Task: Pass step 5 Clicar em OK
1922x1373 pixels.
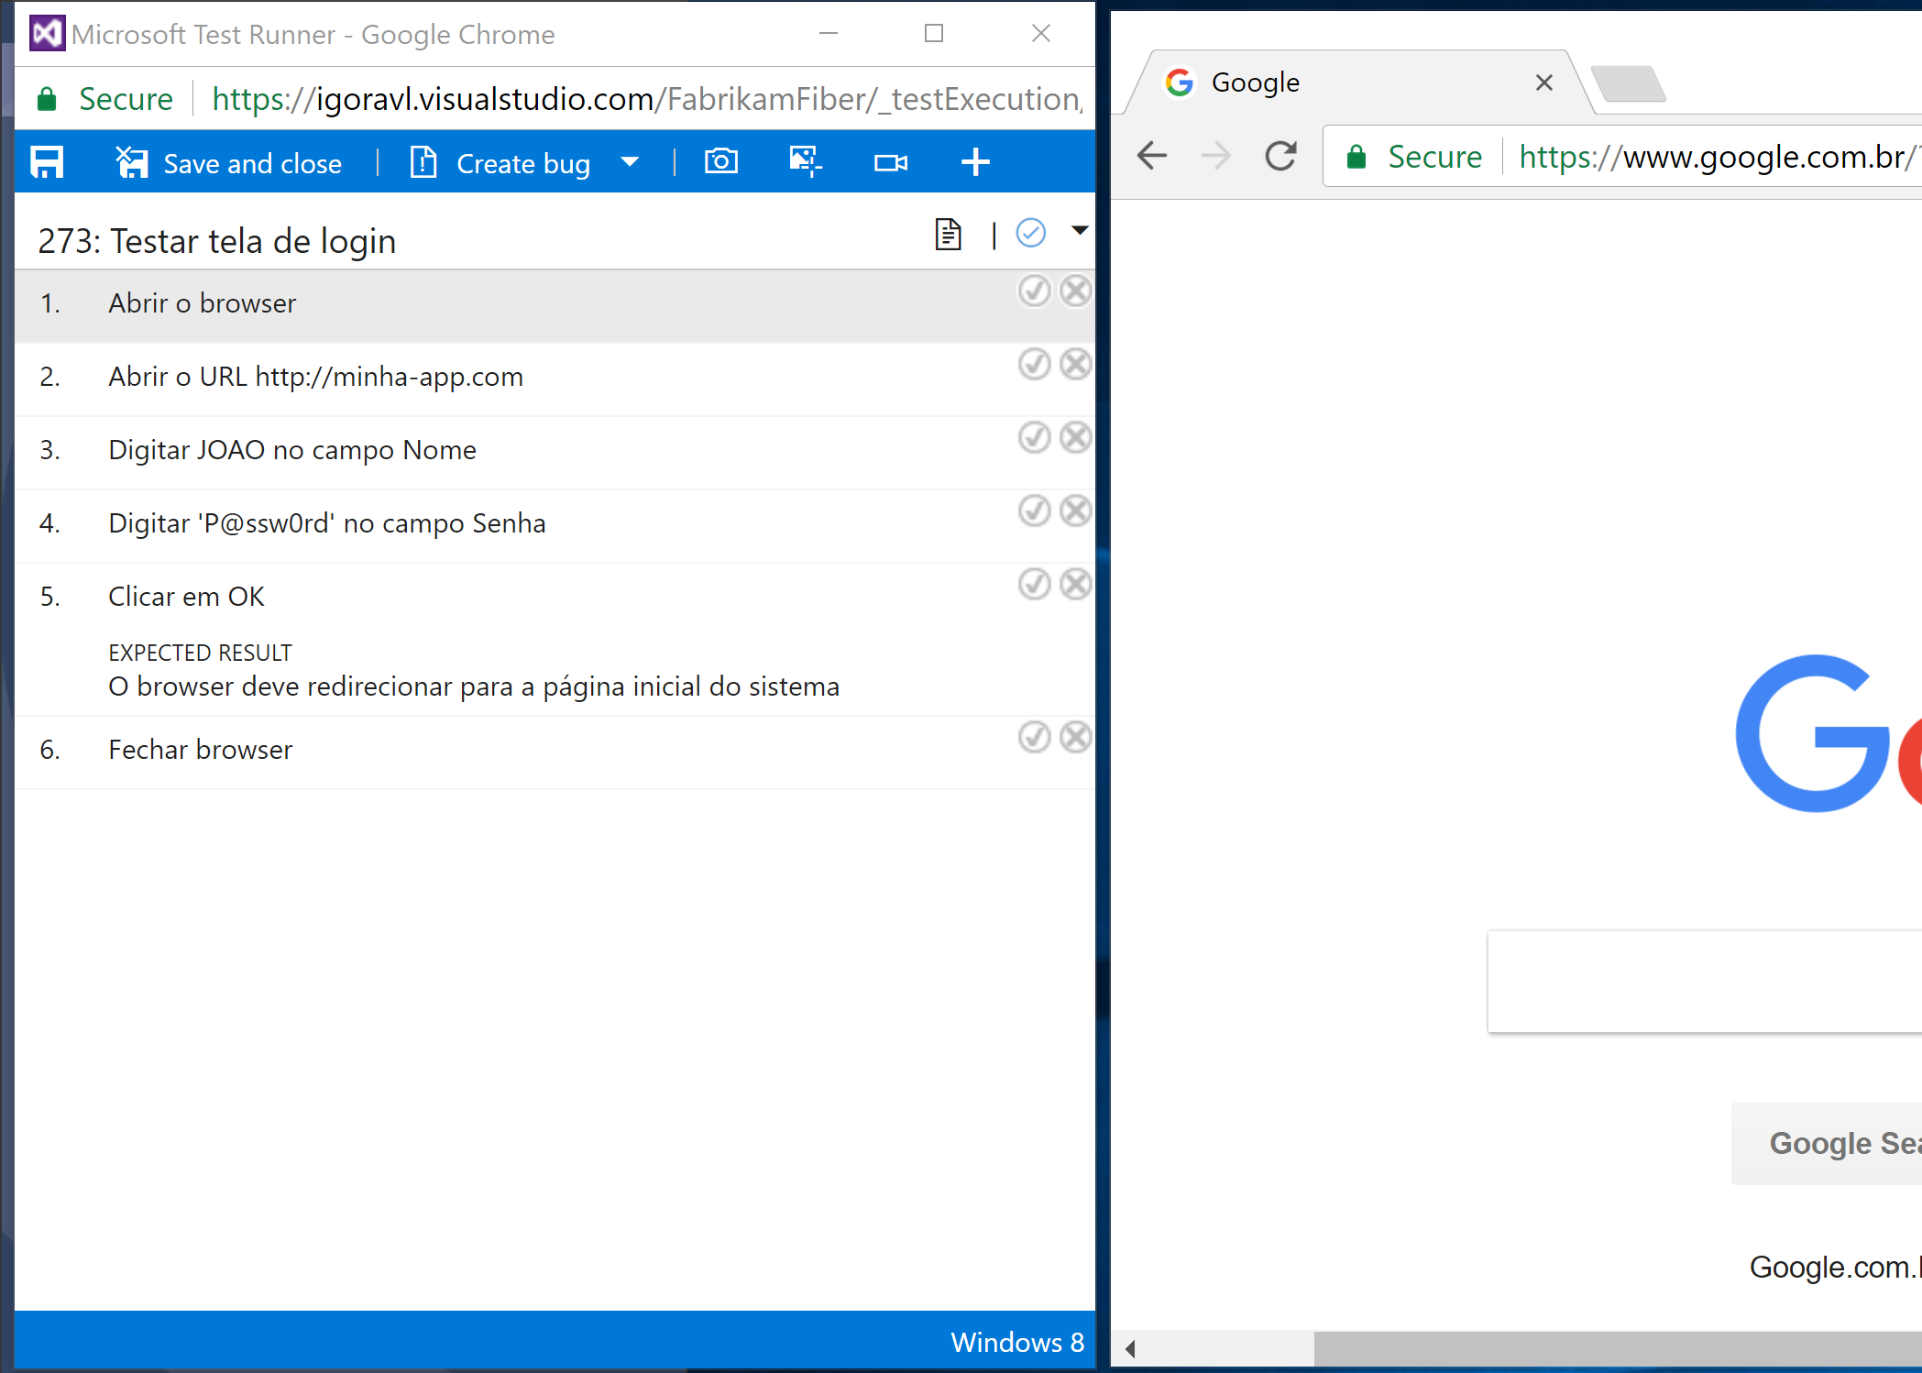Action: coord(1035,584)
